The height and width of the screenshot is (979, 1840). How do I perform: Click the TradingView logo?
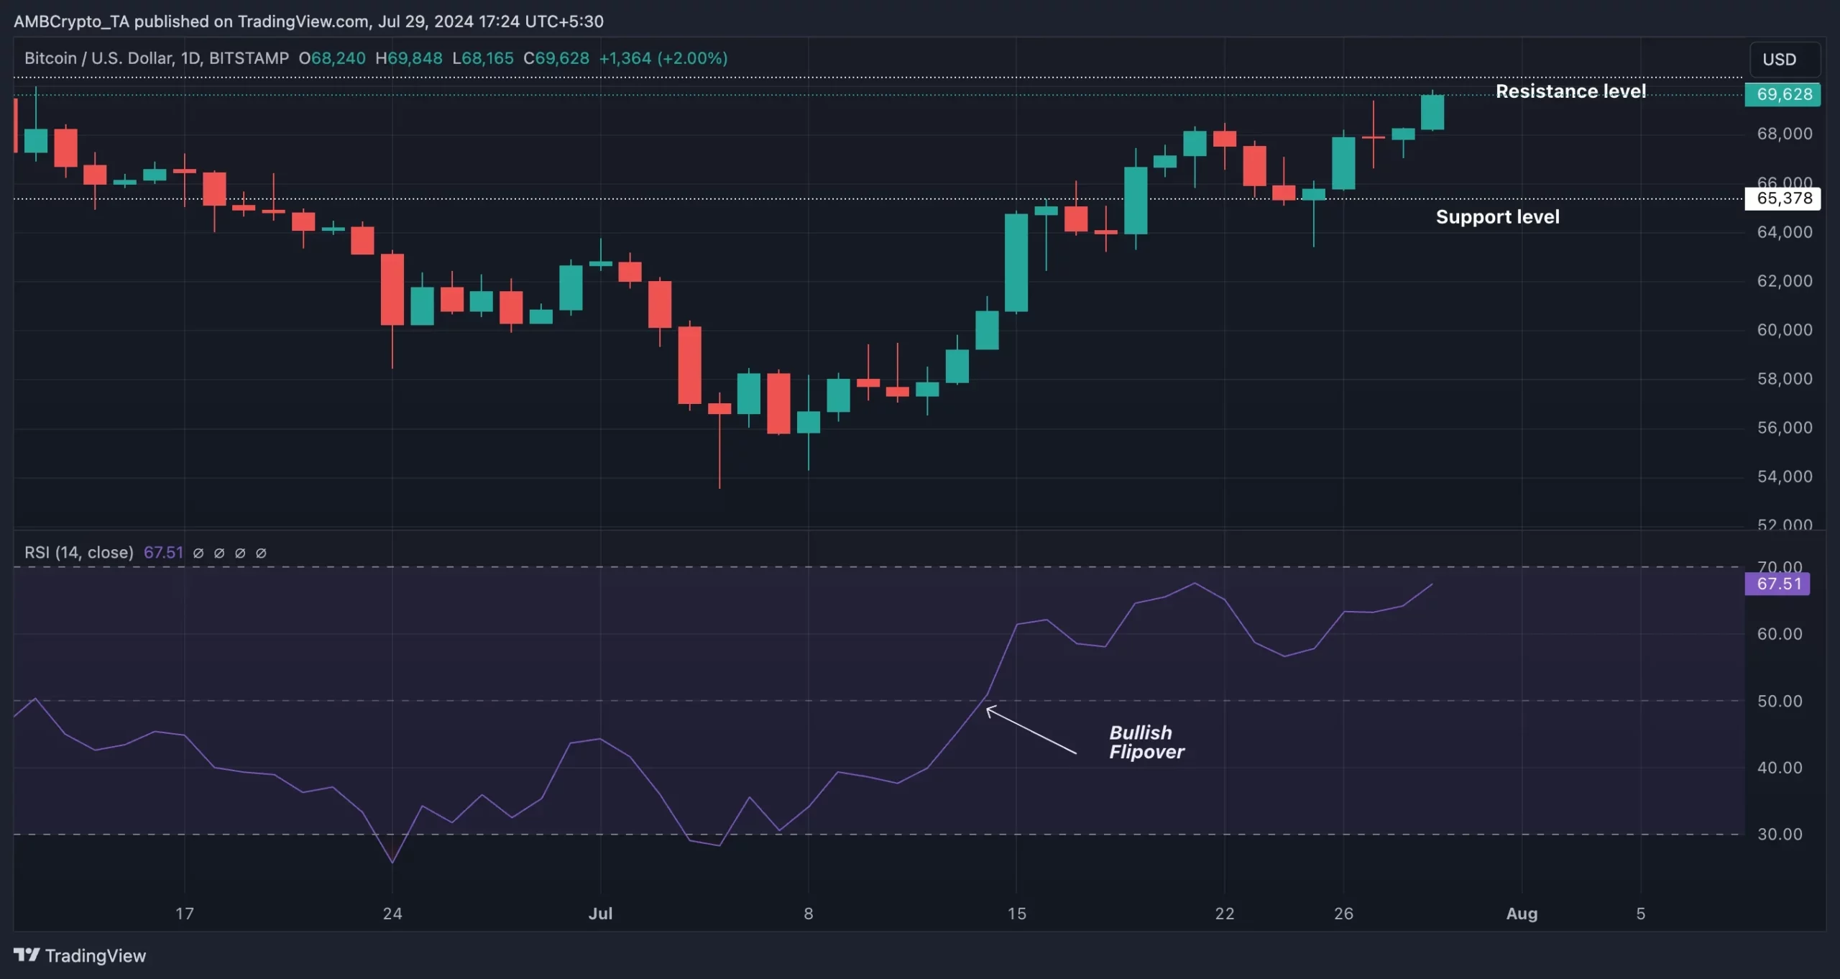(80, 955)
